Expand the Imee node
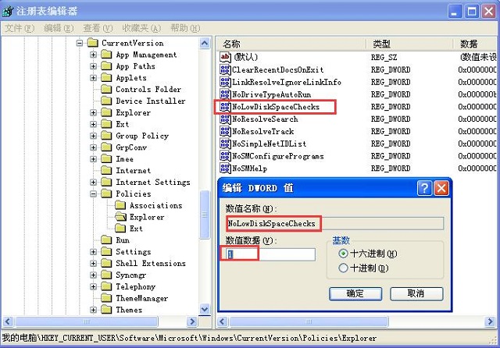This screenshot has width=500, height=348. pos(94,159)
